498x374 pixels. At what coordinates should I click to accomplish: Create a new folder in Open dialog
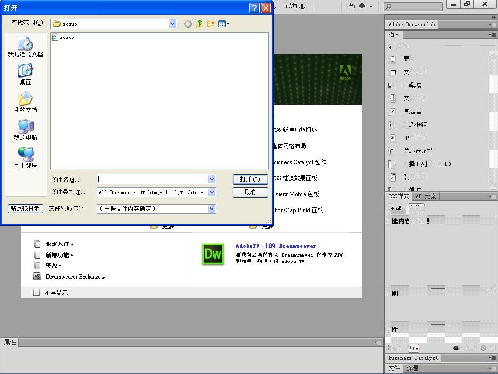210,24
